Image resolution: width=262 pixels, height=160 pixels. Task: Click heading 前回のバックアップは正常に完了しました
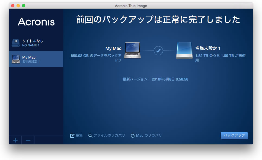(158, 19)
